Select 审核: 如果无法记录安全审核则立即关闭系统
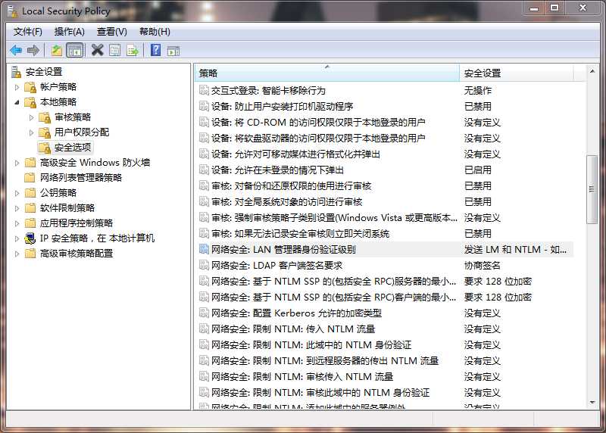Image resolution: width=606 pixels, height=433 pixels. (x=300, y=233)
